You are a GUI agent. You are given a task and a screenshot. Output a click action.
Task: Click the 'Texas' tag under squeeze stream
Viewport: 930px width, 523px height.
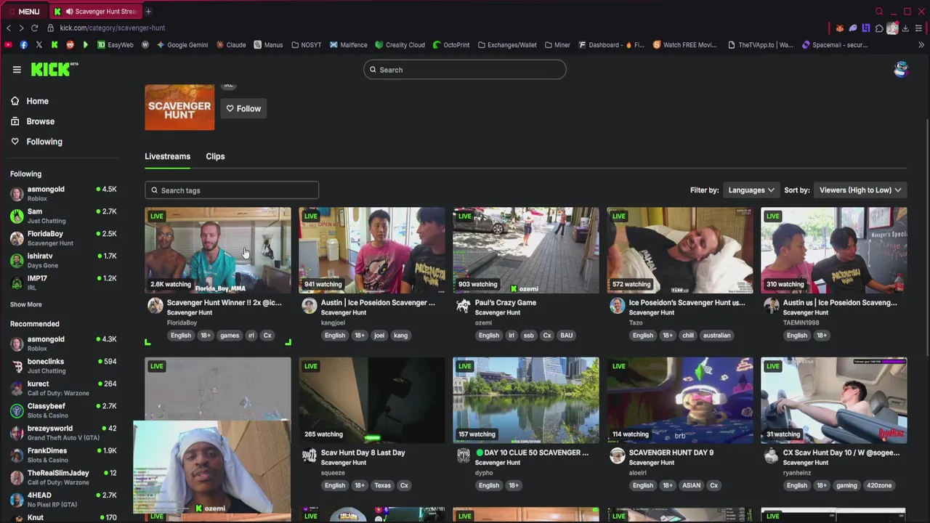(x=383, y=485)
